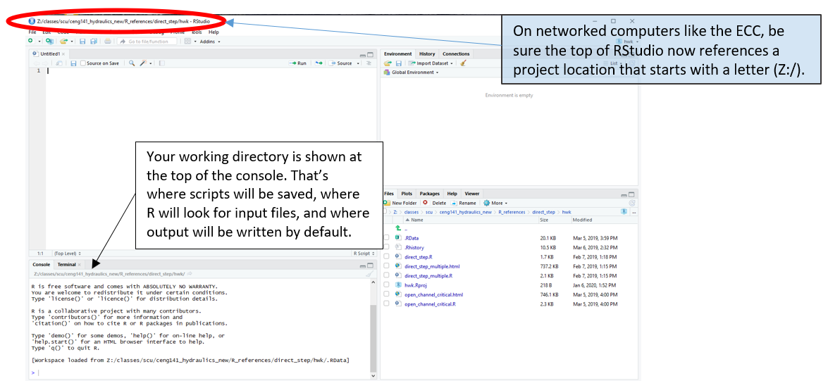Viewport: 828px width, 381px height.
Task: Enable the Source on Save checkbox
Action: pos(82,63)
